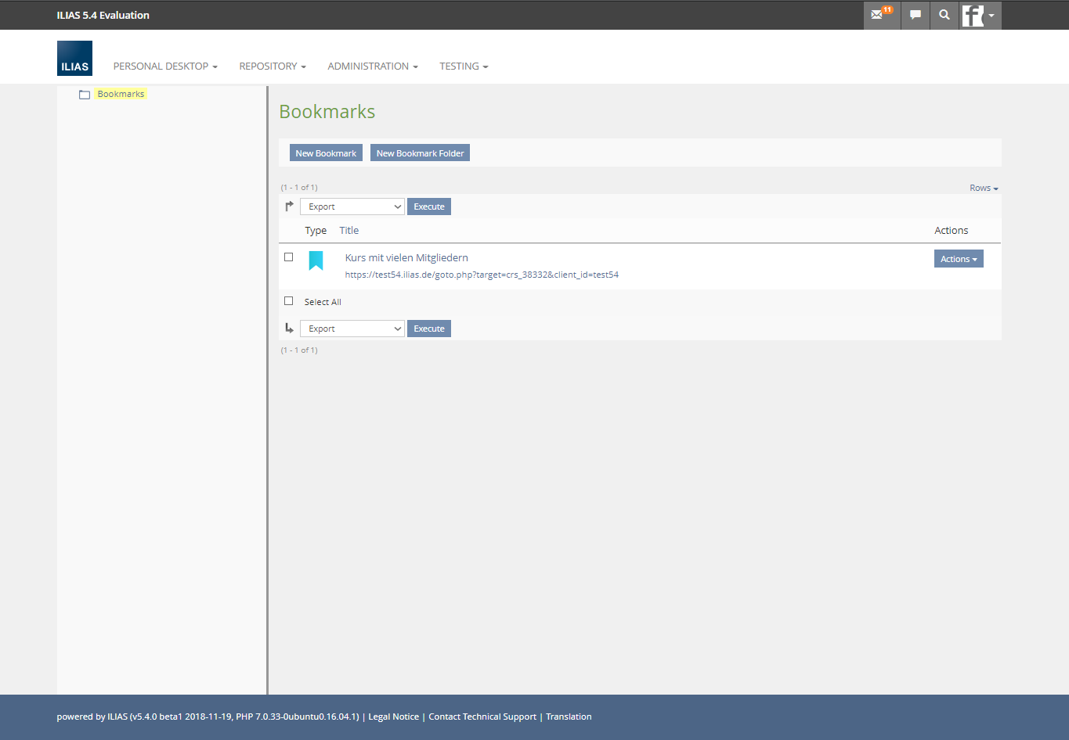
Task: Open the Repository menu
Action: tap(273, 66)
